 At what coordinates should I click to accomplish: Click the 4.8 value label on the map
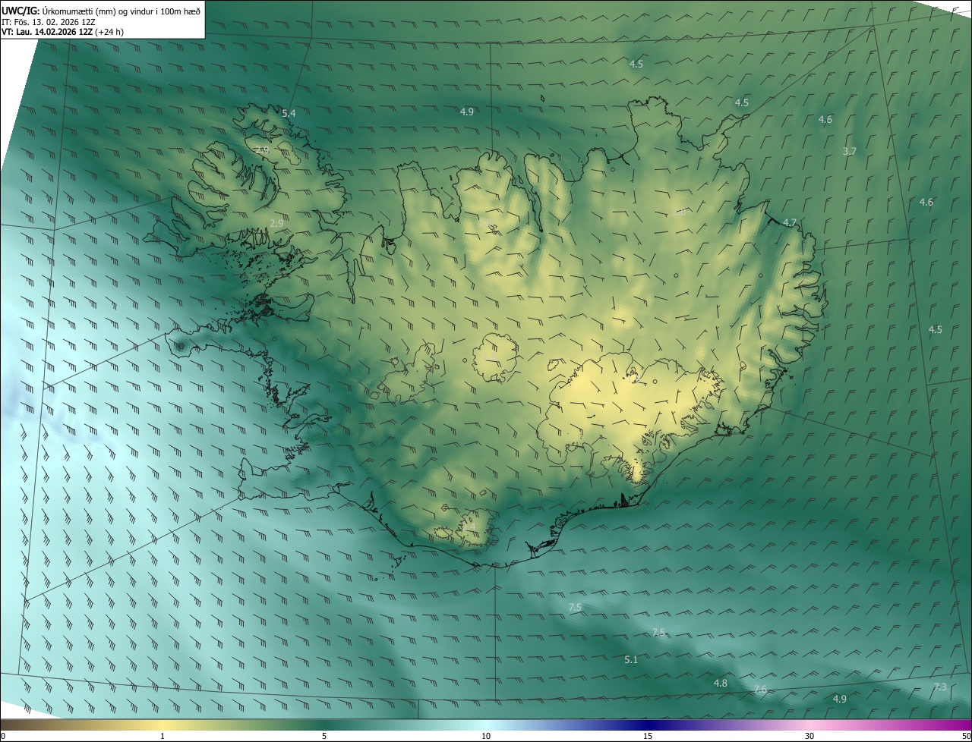(x=720, y=683)
